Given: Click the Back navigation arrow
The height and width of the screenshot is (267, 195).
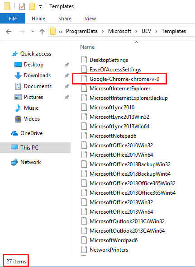Looking at the screenshot, I should click(x=9, y=32).
